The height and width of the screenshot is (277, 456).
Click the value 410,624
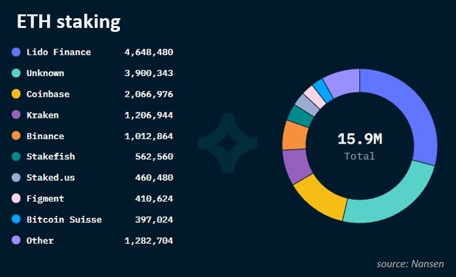coord(154,199)
